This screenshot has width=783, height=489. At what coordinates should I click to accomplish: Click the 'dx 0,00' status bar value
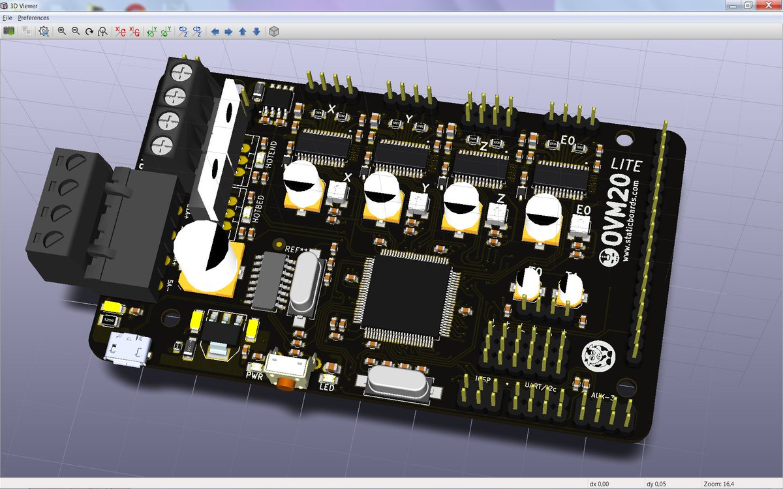click(599, 484)
